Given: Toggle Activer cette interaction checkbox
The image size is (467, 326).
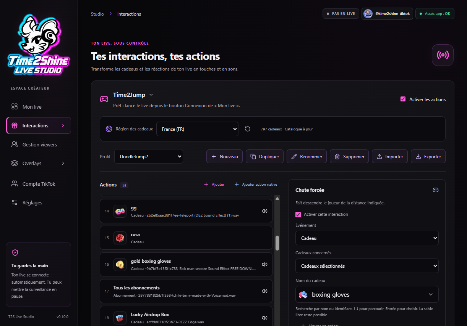Looking at the screenshot, I should (298, 215).
